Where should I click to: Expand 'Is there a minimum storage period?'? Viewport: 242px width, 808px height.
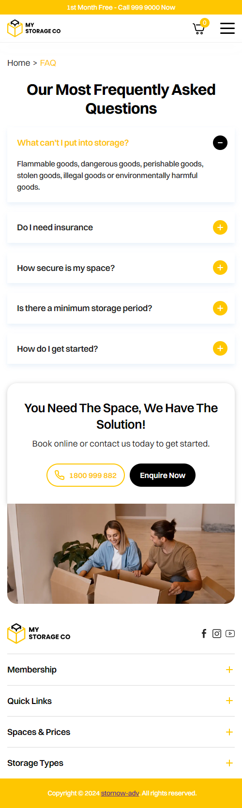tap(220, 308)
